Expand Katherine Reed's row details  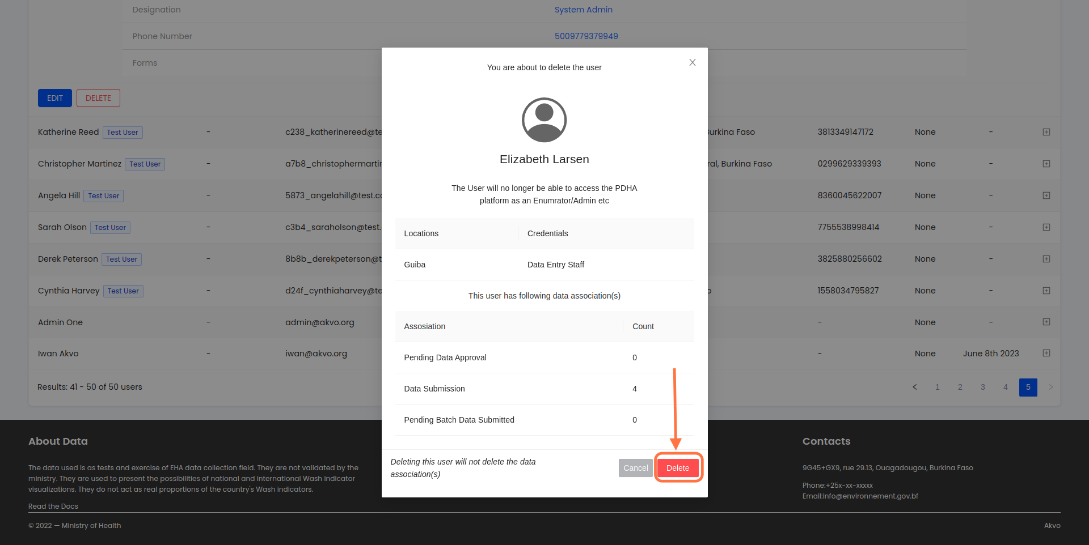pyautogui.click(x=1046, y=132)
